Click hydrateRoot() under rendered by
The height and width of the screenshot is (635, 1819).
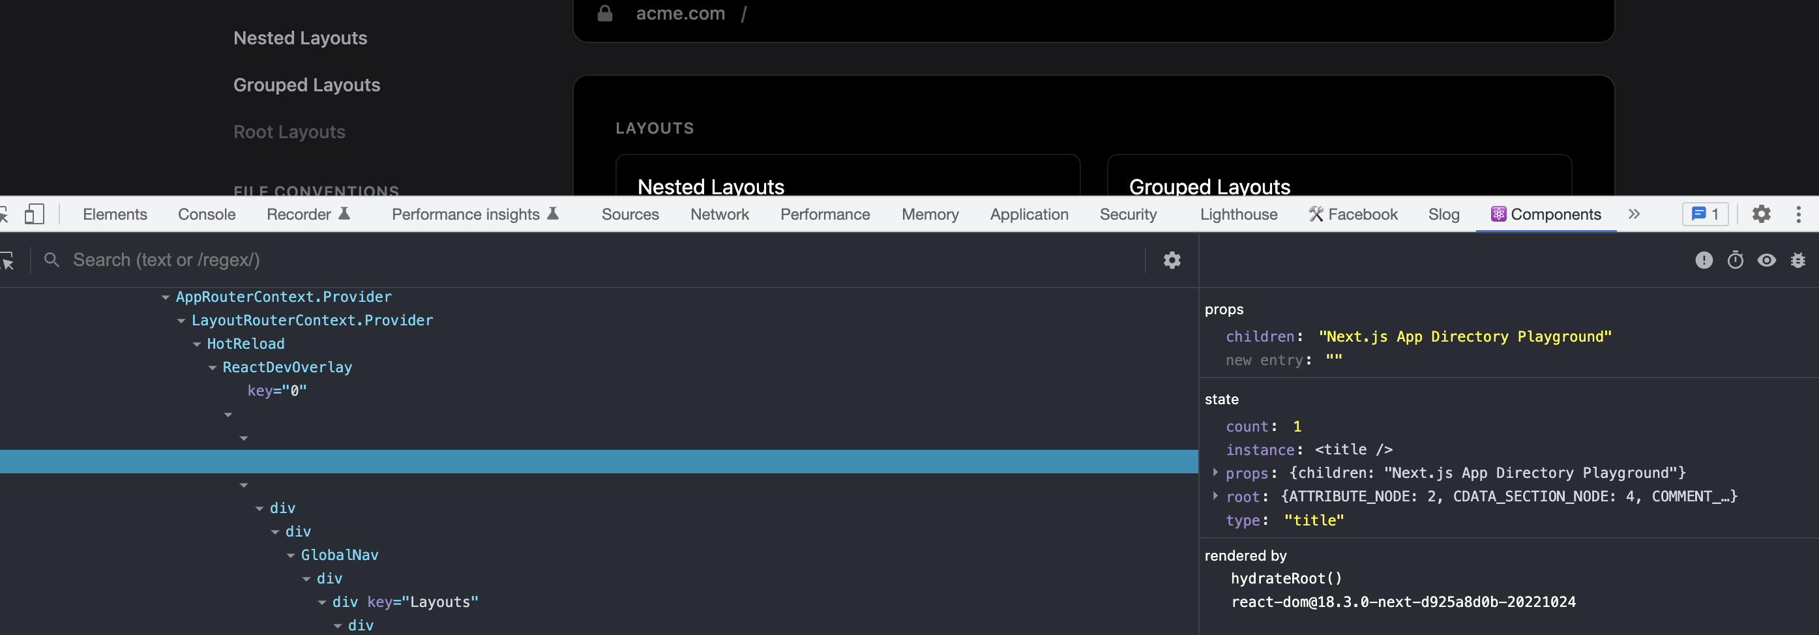(1286, 578)
